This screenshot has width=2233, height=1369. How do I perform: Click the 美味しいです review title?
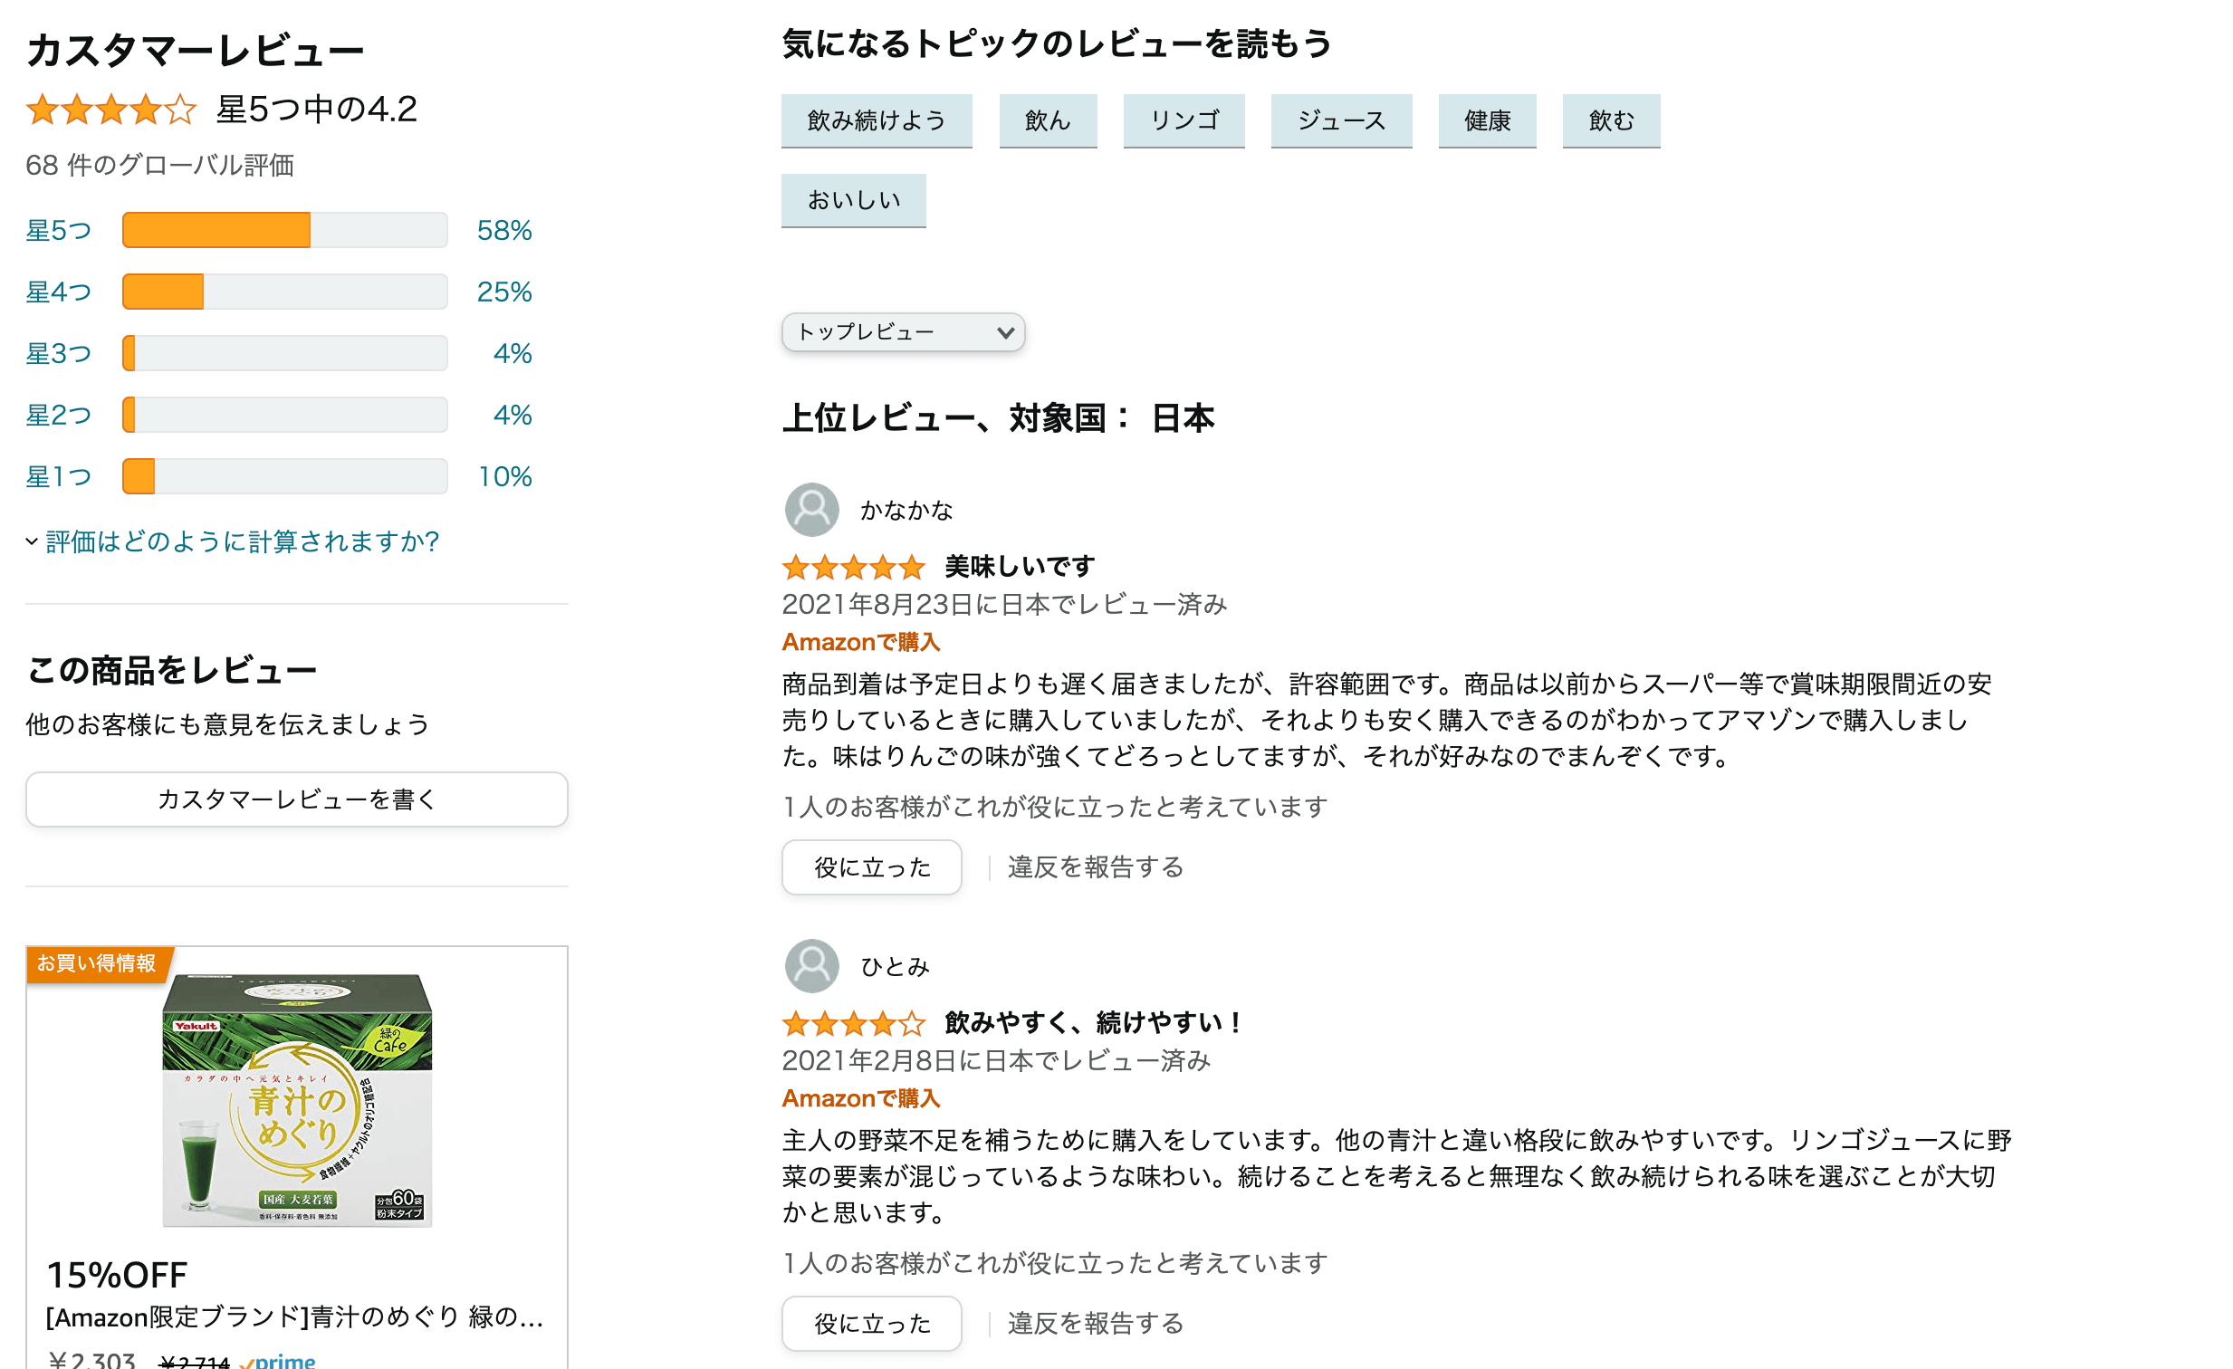click(x=1020, y=567)
